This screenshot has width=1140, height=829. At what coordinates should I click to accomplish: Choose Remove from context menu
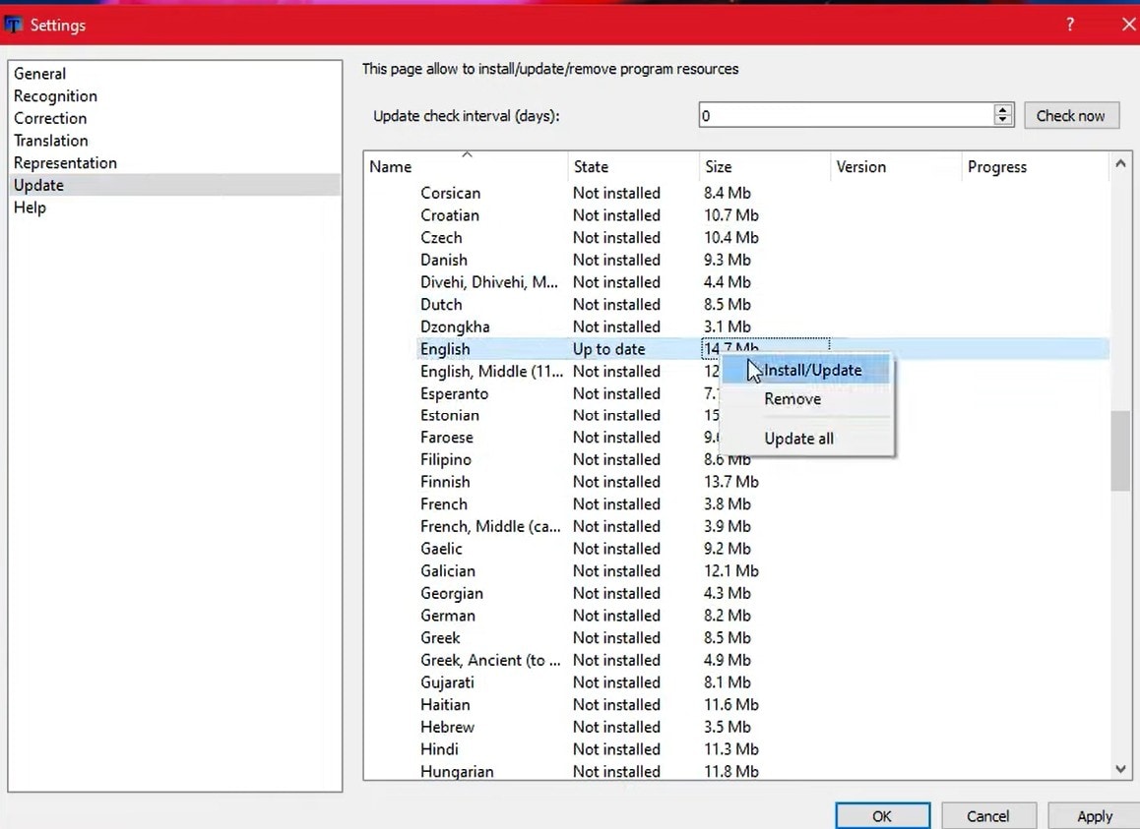click(x=807, y=399)
